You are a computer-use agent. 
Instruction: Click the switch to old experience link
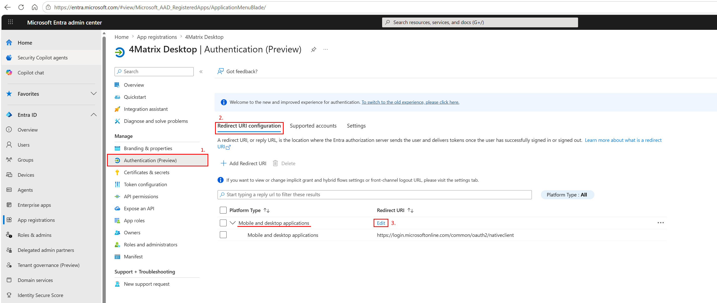point(410,102)
